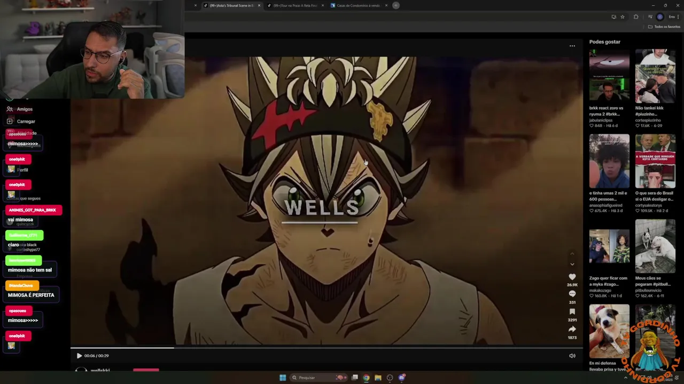Open 'e tinha umas 2 mil' video thumbnail
Viewport: 684px width, 384px height.
click(609, 161)
